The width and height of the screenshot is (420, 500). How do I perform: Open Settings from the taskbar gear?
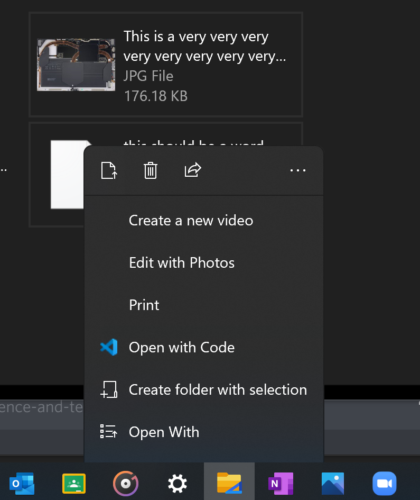coord(177,483)
